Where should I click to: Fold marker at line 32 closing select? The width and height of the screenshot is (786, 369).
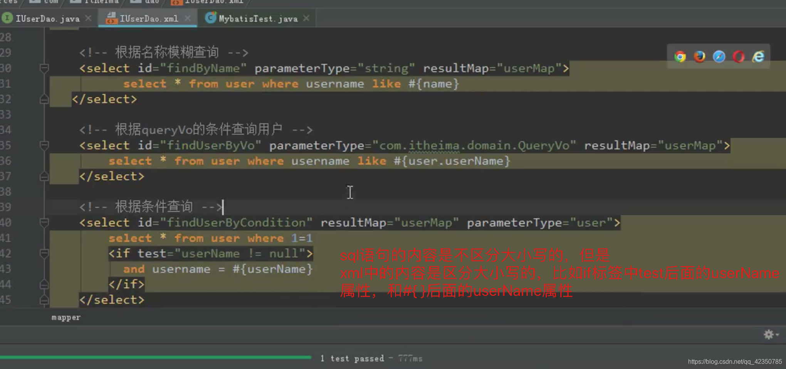(44, 99)
